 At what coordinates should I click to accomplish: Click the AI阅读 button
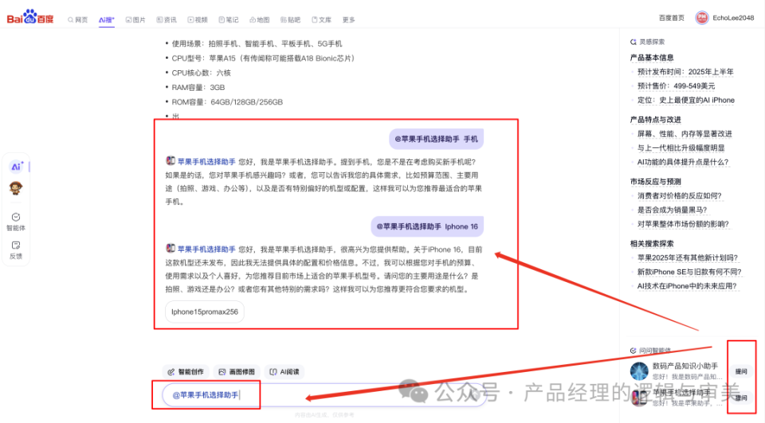pyautogui.click(x=284, y=372)
